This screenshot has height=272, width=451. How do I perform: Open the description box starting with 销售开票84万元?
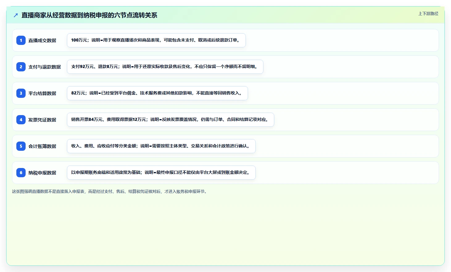click(x=171, y=120)
